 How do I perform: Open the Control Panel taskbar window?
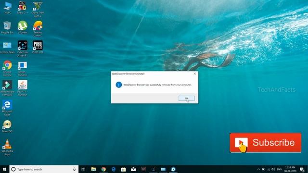163,169
